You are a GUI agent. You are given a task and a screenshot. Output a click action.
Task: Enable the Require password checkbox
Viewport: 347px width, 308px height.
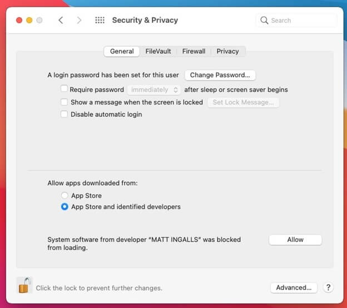[64, 88]
